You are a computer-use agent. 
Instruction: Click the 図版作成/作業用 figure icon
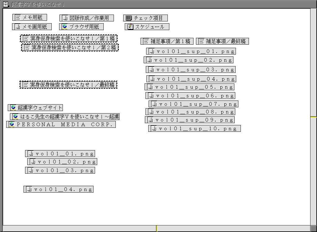click(x=65, y=18)
